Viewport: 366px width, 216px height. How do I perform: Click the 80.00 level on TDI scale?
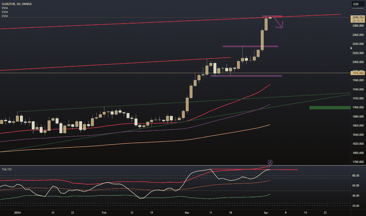click(356, 176)
